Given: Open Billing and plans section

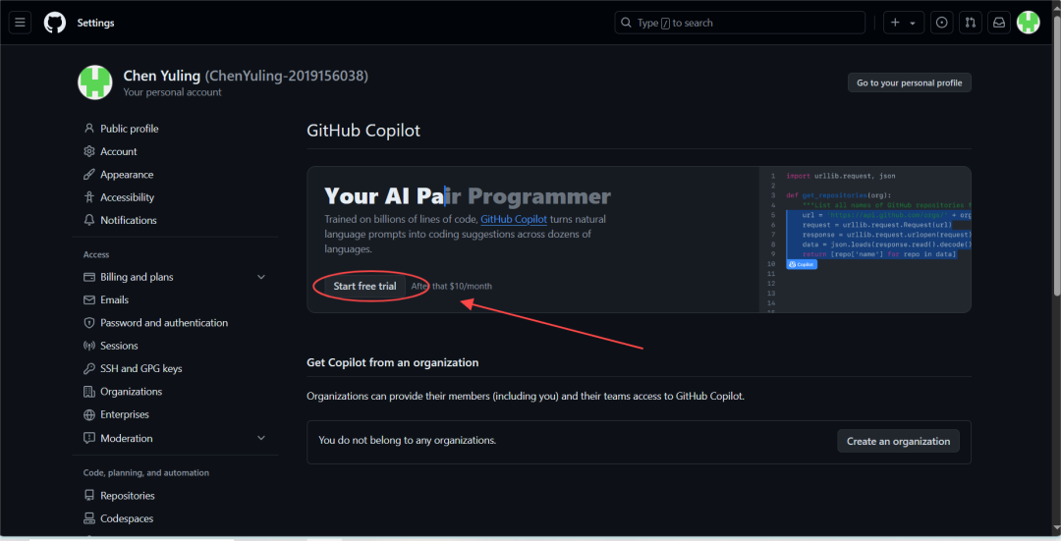Looking at the screenshot, I should [137, 277].
